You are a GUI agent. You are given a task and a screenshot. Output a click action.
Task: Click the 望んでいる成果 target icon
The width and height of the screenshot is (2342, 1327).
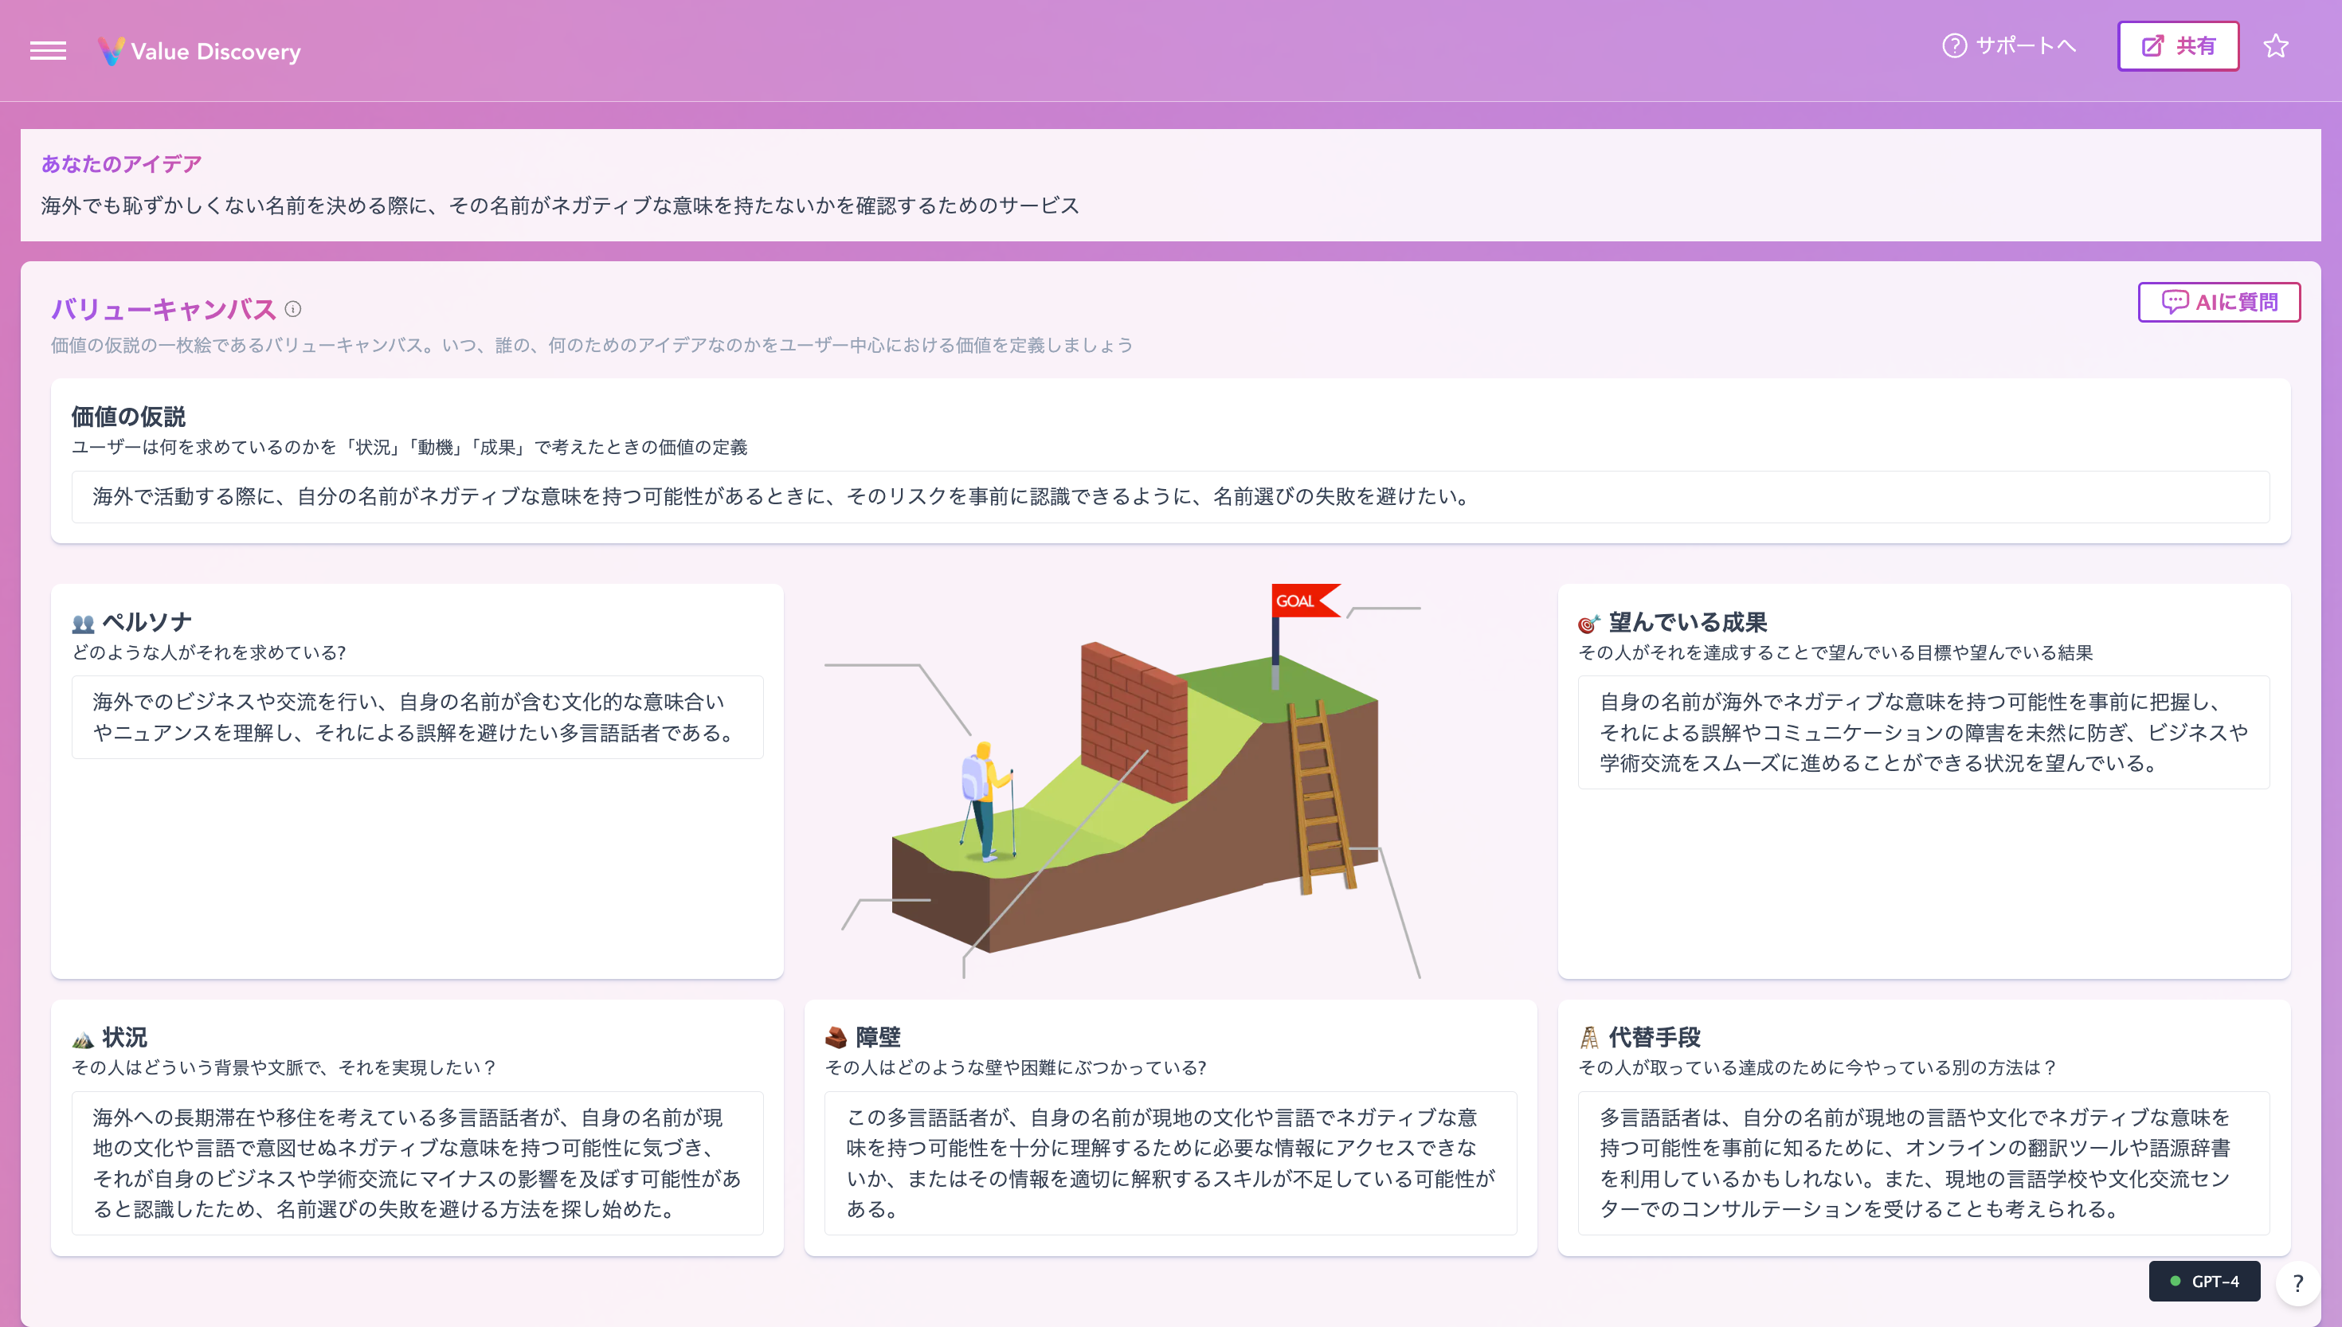(x=1588, y=624)
